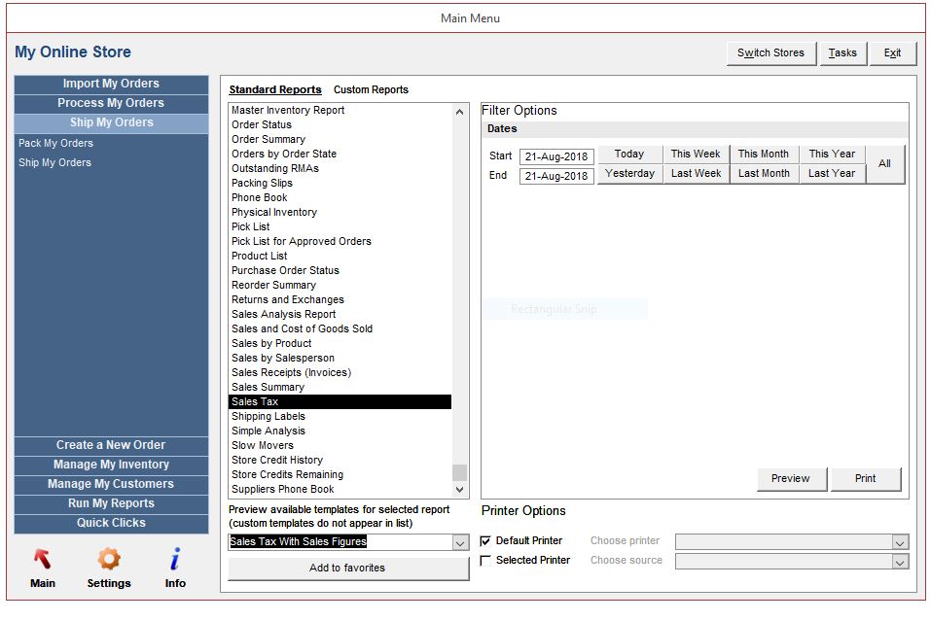Select the Sales Tax report
This screenshot has height=621, width=931.
pyautogui.click(x=340, y=402)
